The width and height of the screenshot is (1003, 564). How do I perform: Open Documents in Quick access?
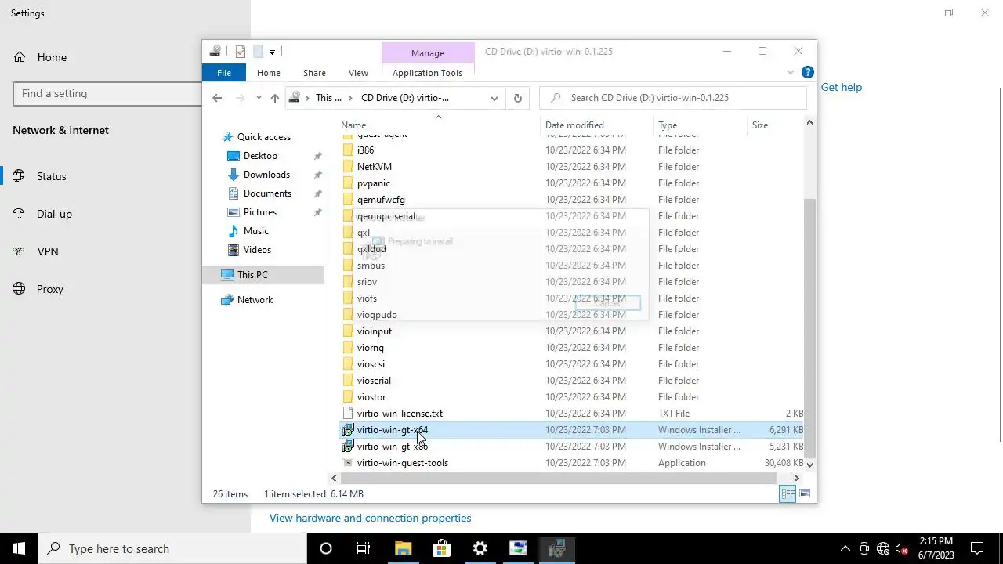click(x=267, y=193)
